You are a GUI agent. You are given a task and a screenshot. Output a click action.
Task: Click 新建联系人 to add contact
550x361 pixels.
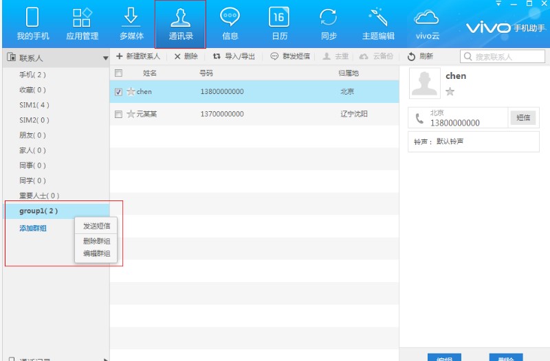[x=138, y=56]
